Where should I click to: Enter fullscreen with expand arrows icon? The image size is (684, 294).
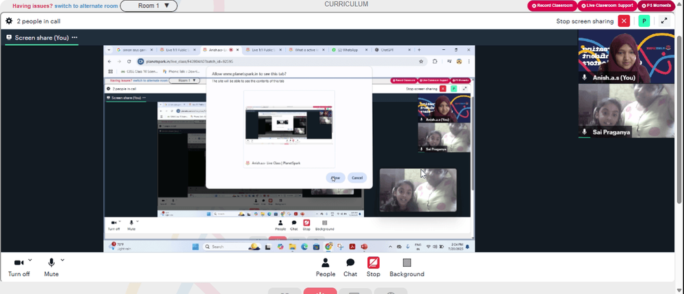tap(664, 21)
